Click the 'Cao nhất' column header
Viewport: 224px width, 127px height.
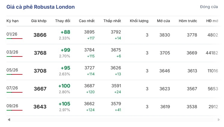click(87, 21)
